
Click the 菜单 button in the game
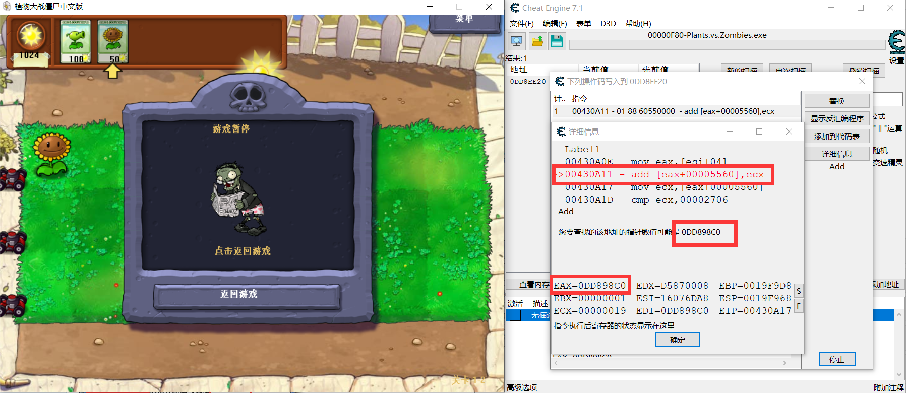pos(464,21)
